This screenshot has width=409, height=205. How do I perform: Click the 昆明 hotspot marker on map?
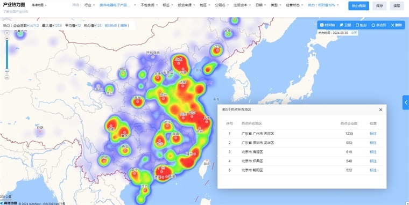pyautogui.click(x=104, y=161)
